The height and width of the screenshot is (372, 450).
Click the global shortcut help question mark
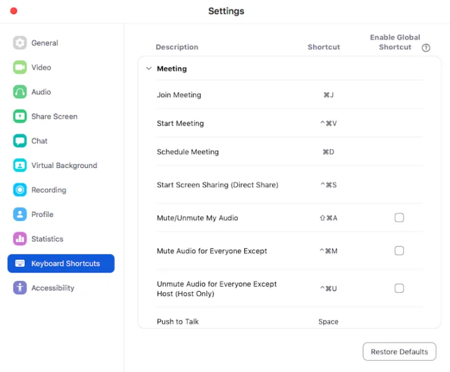click(426, 48)
